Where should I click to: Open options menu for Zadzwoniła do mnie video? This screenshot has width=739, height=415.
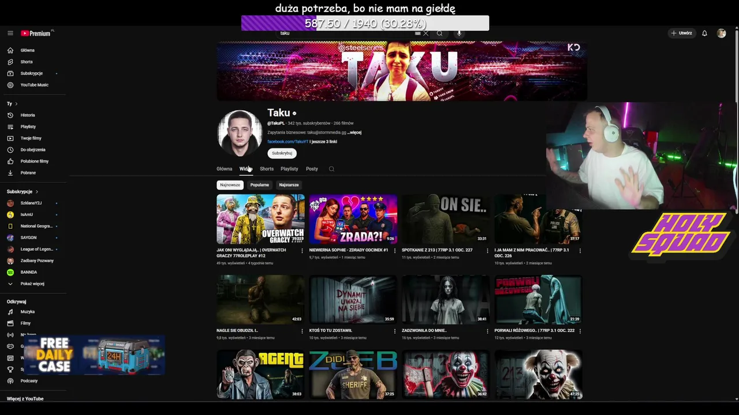pos(487,331)
